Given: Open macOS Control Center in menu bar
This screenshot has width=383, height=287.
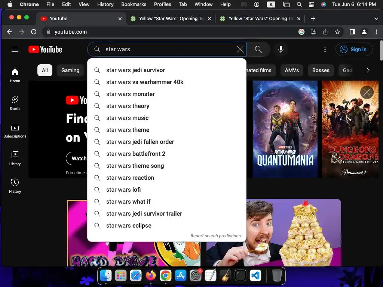Looking at the screenshot, I should tap(312, 4).
